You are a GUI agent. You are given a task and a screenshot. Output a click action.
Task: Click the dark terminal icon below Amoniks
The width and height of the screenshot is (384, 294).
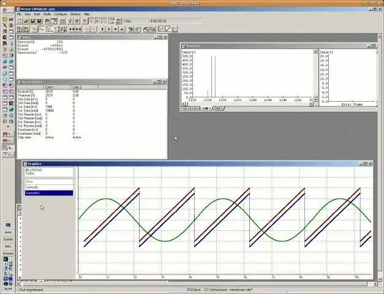click(6, 259)
